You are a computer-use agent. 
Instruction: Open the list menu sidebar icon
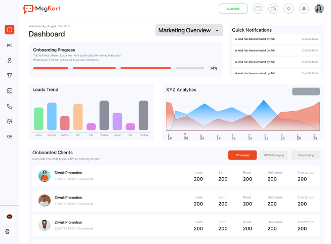pos(10,137)
